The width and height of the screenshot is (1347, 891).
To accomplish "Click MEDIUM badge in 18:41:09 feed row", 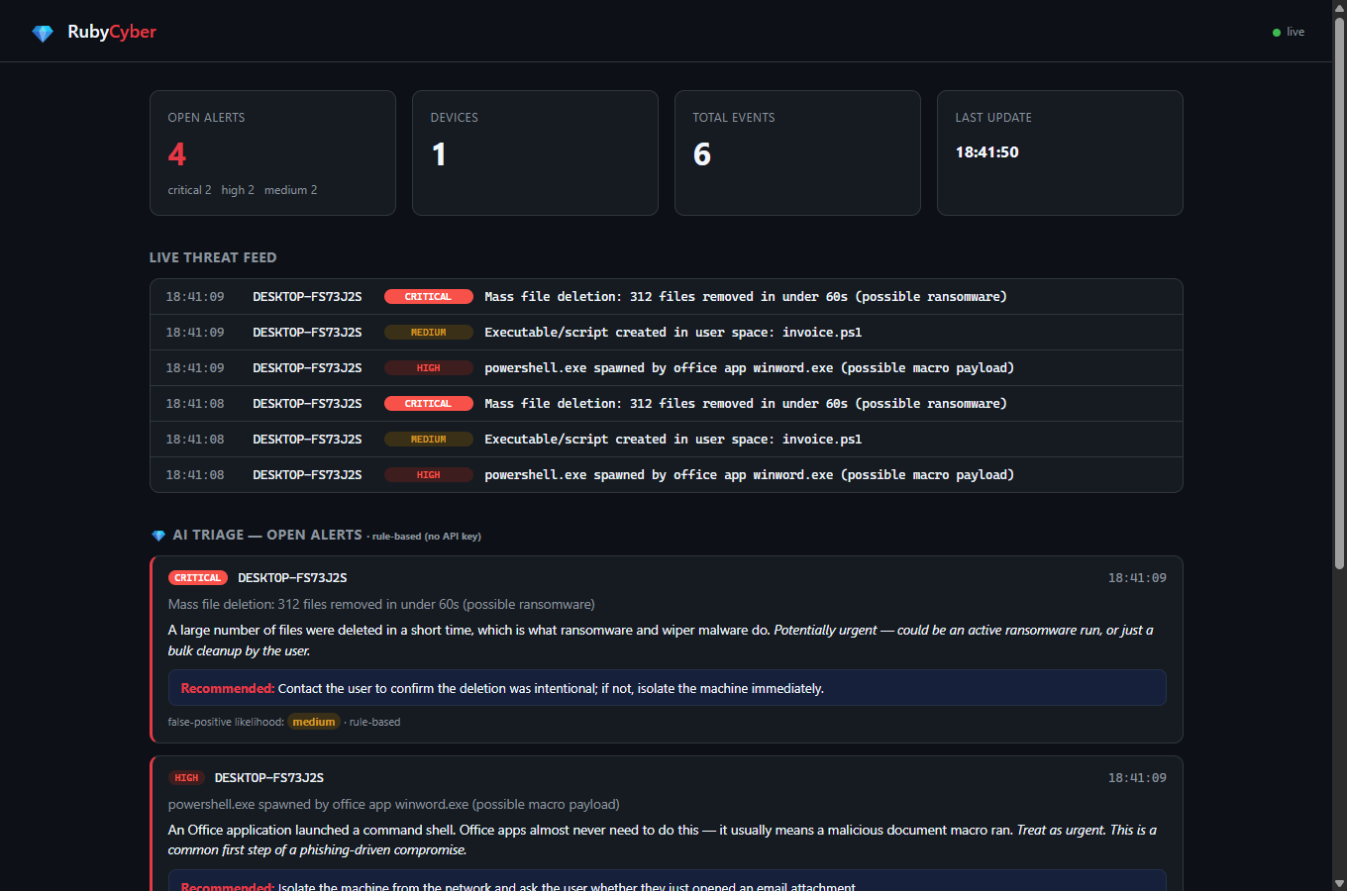I will point(429,333).
